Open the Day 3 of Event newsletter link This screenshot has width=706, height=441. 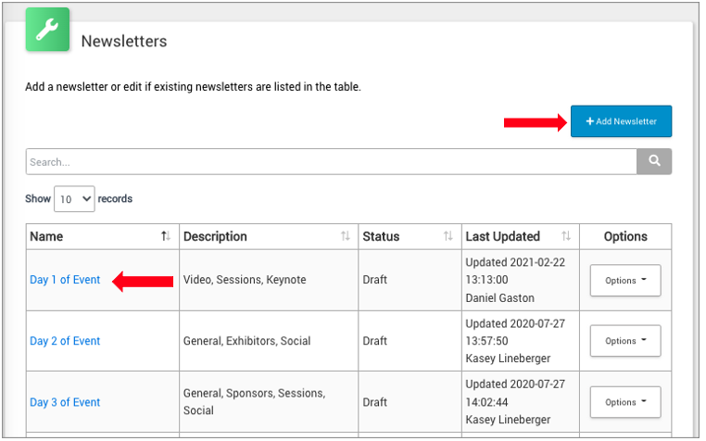[x=65, y=402]
